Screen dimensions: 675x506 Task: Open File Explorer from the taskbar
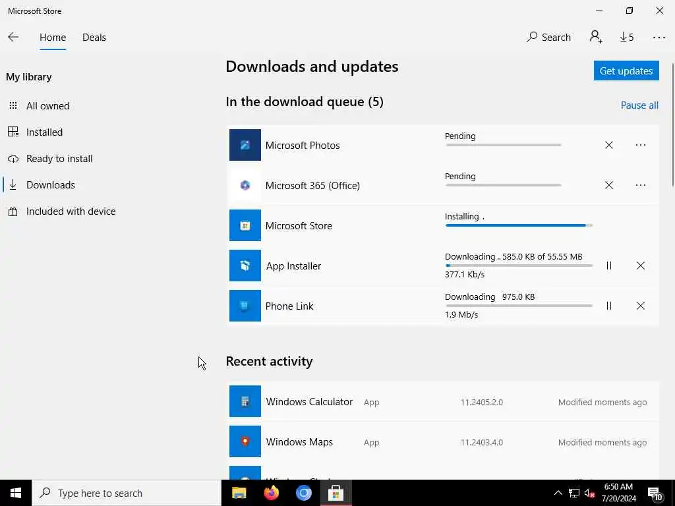[239, 493]
